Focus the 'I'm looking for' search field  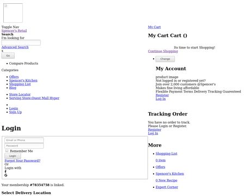(21, 42)
